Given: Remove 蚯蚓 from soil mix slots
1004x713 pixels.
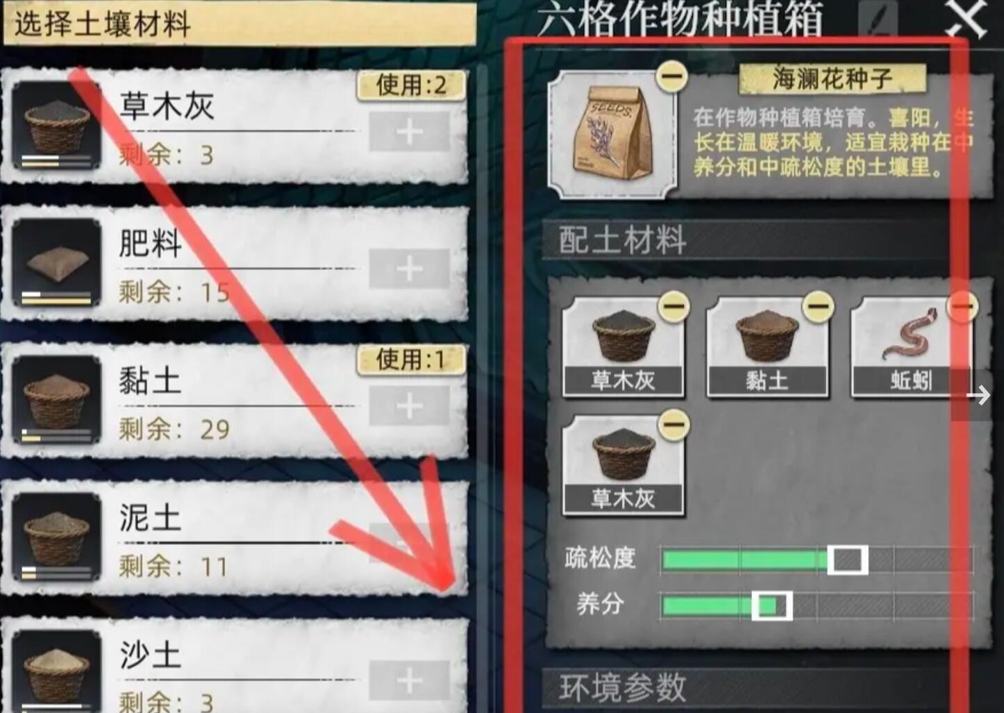Looking at the screenshot, I should click(x=962, y=306).
